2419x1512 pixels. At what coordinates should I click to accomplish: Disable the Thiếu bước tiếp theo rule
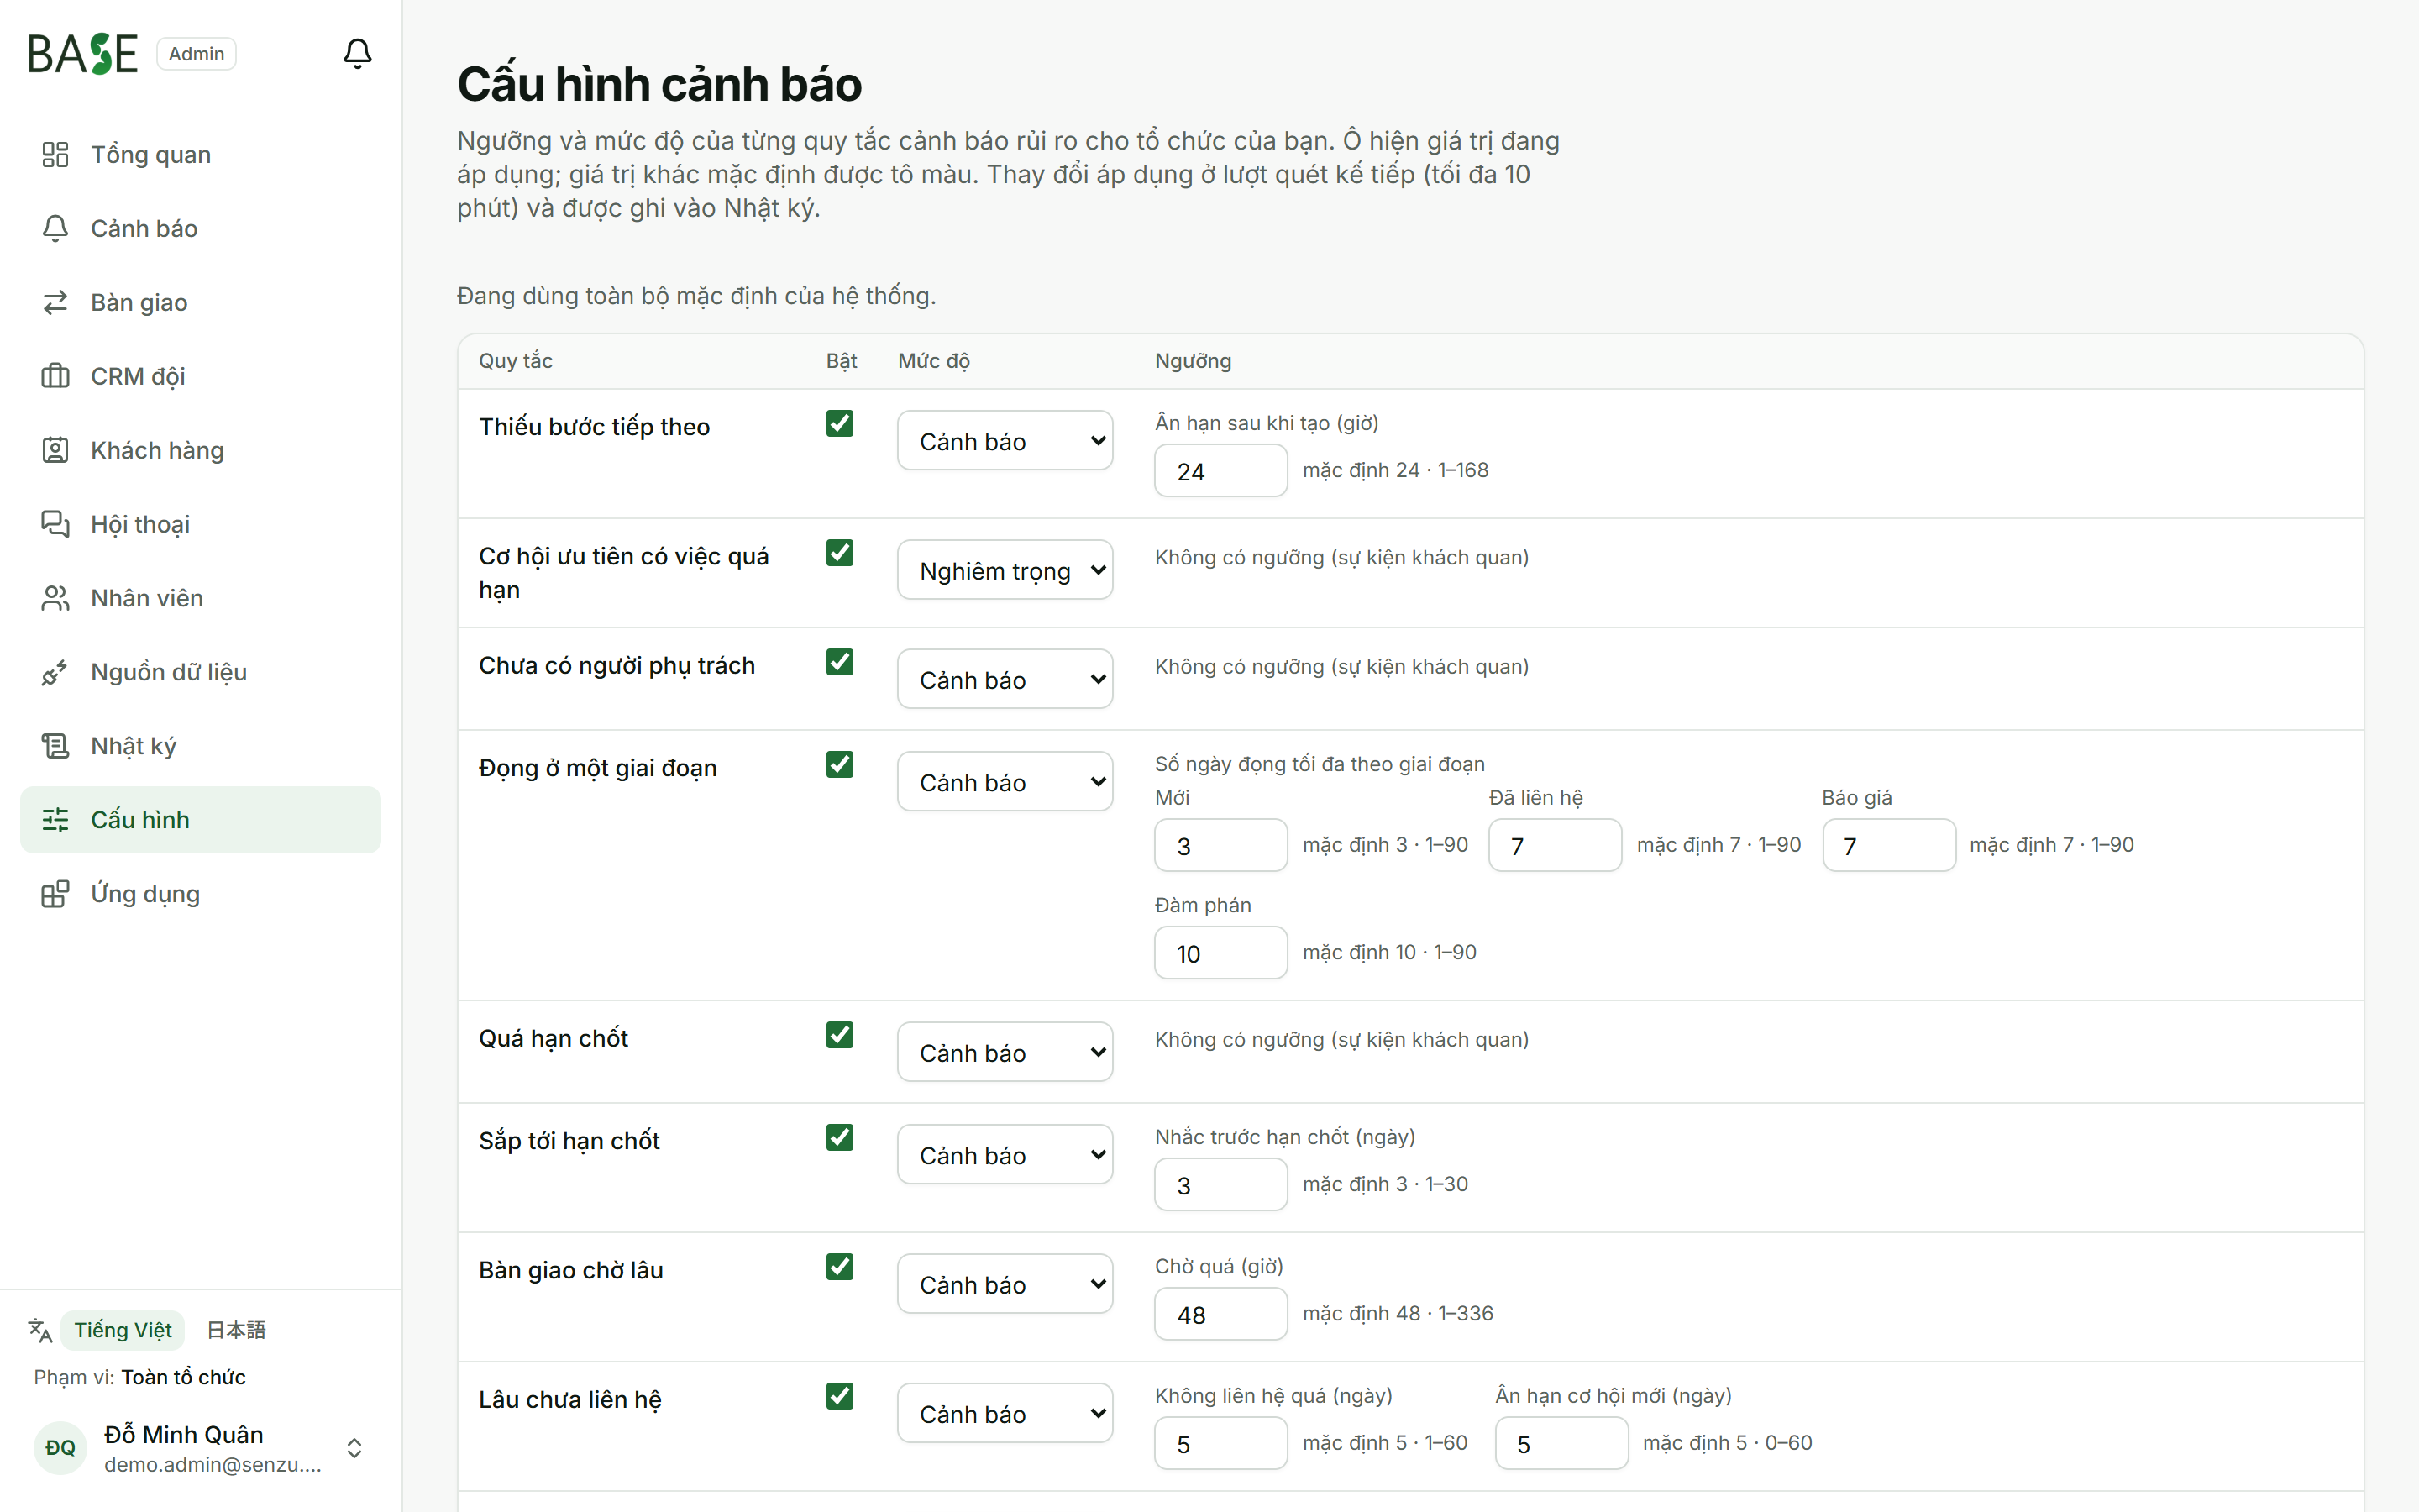[x=840, y=424]
